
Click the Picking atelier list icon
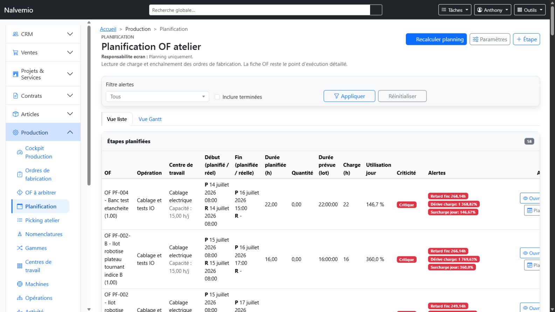click(20, 220)
